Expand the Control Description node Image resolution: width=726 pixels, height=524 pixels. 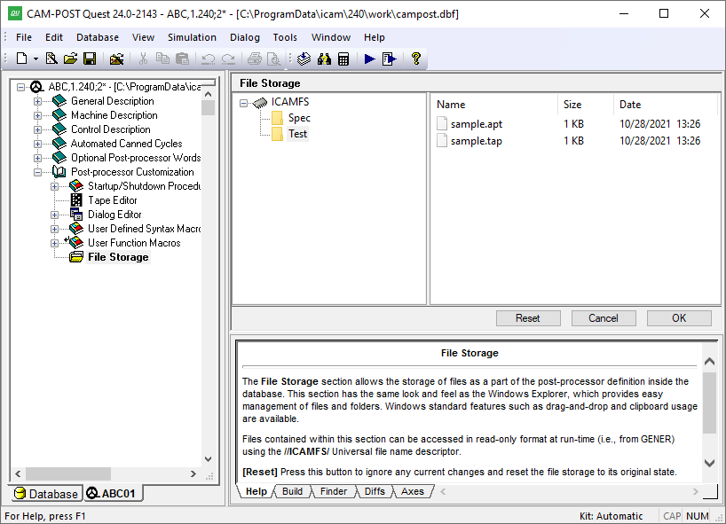tap(37, 130)
